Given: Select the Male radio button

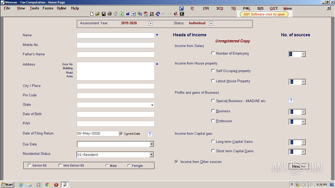Looking at the screenshot, I should click(107, 166).
